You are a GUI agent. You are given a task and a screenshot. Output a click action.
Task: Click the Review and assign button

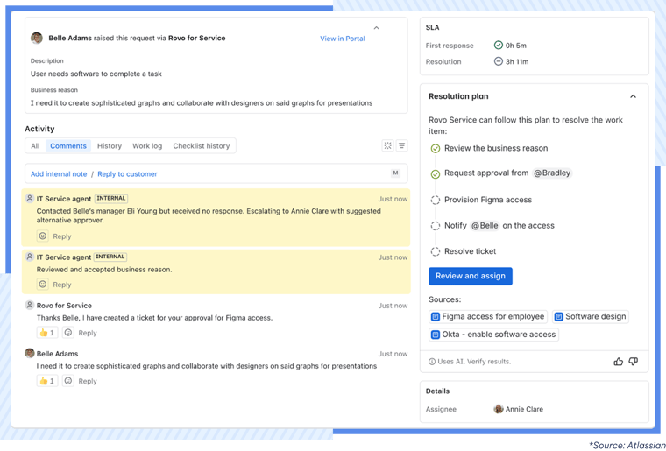coord(471,276)
